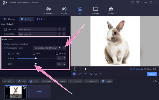Screen dimensions: 159x100
Task: Open the hamburger menu in title bar
Action: click(138, 2)
